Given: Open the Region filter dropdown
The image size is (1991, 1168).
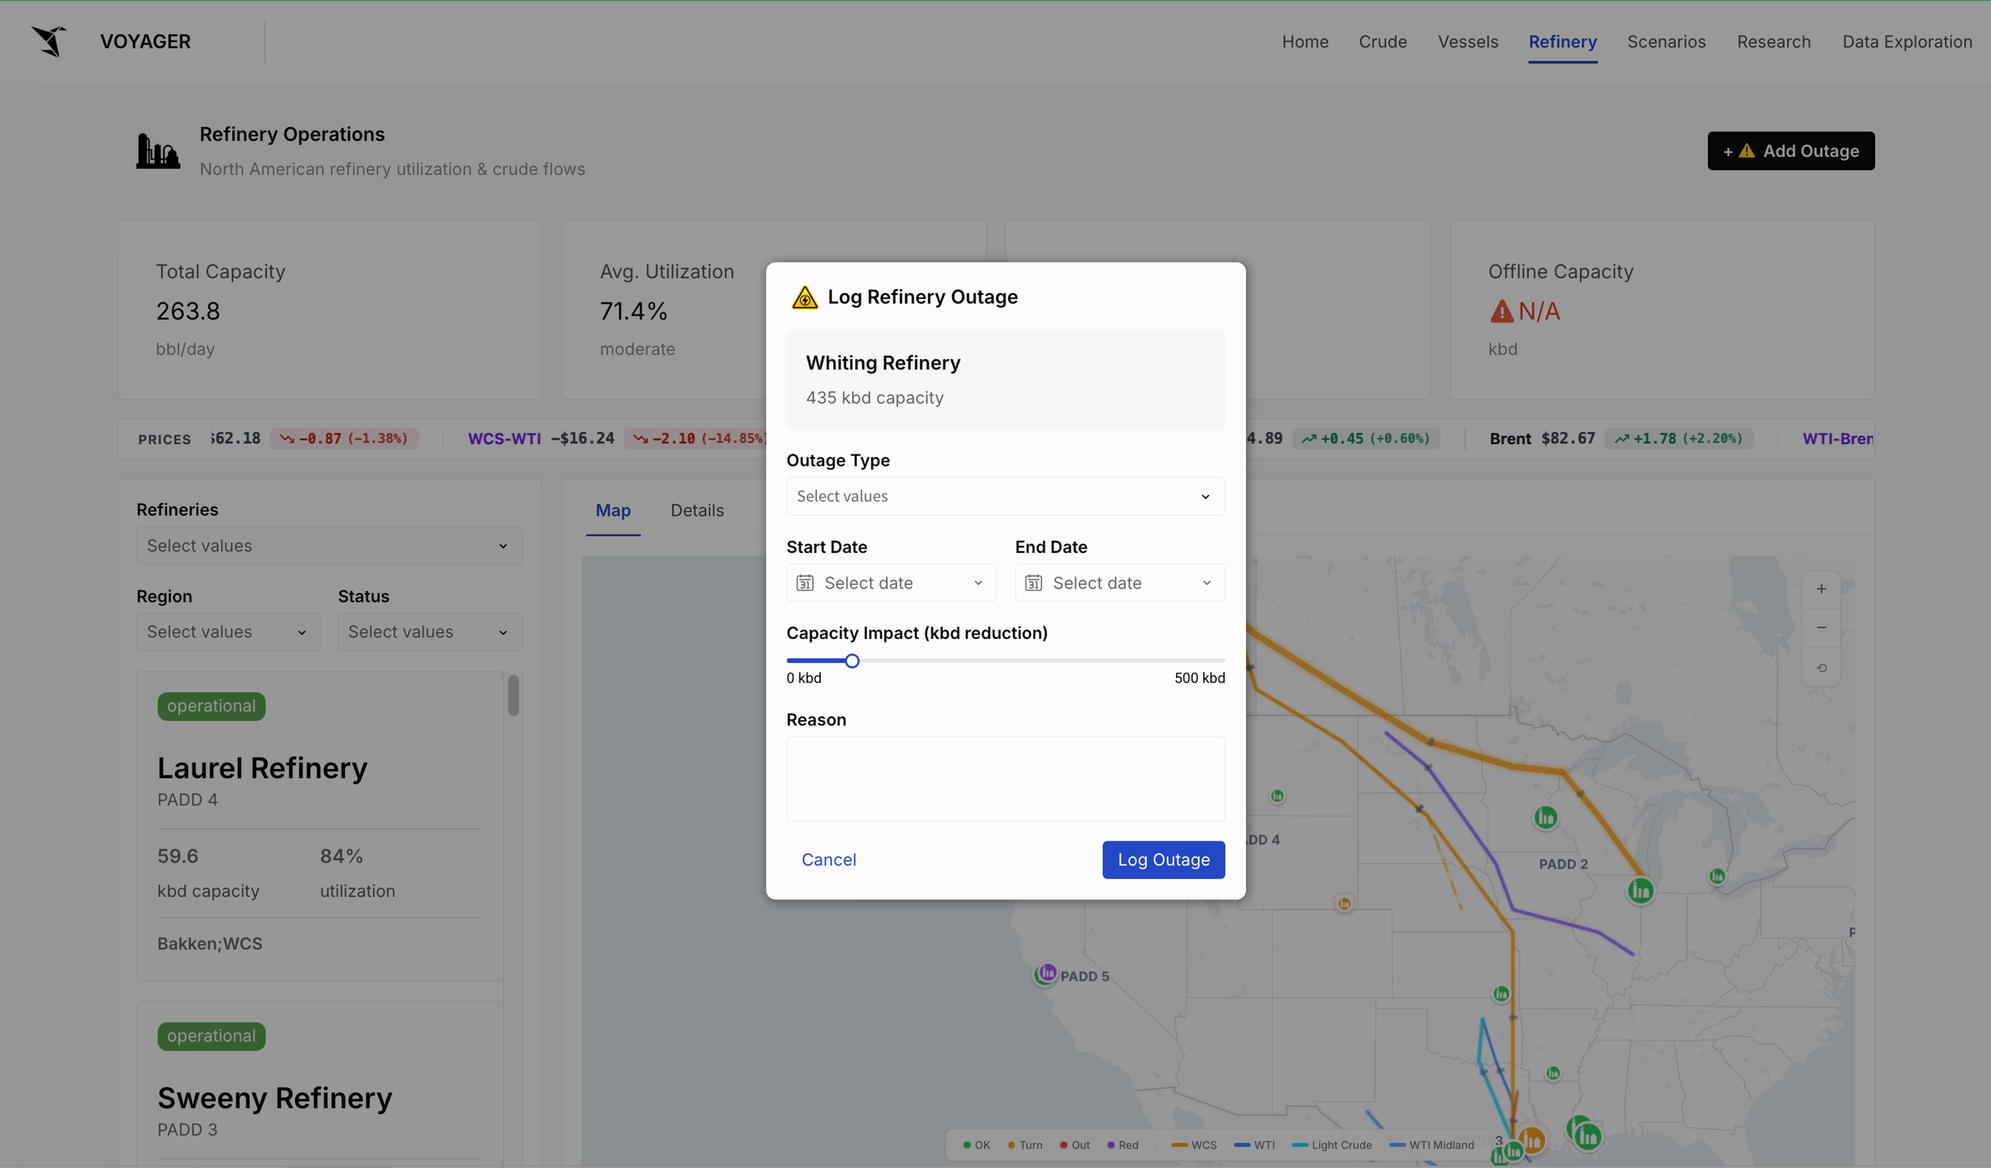Looking at the screenshot, I should click(x=228, y=632).
